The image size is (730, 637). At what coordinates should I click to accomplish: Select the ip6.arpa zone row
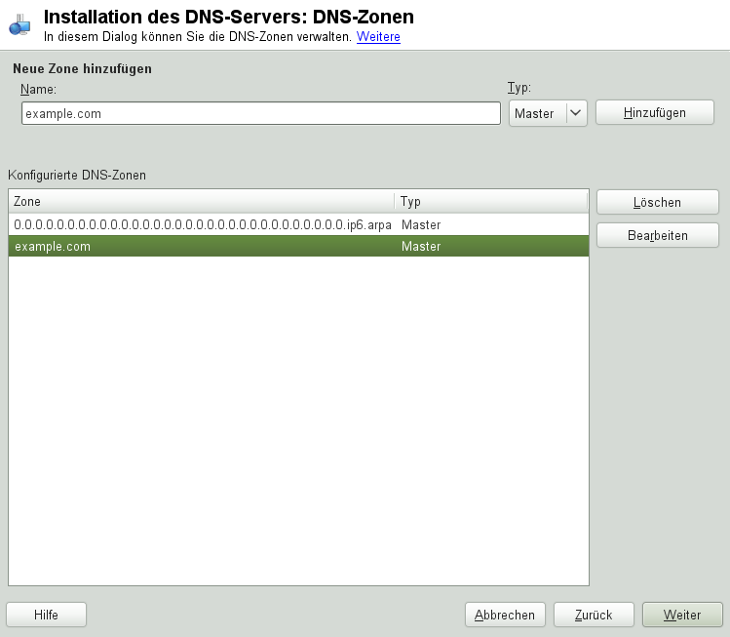(x=298, y=224)
